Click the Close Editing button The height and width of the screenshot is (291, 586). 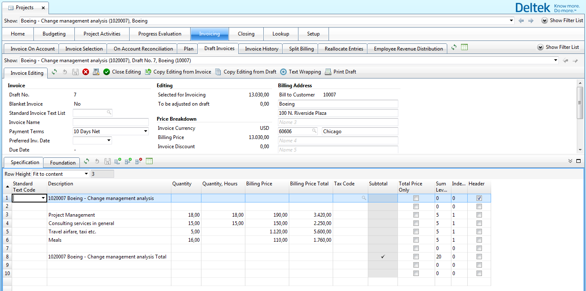tap(122, 72)
